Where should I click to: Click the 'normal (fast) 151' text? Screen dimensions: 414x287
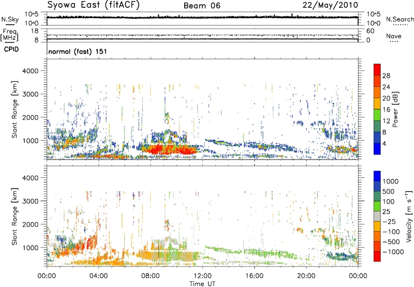(x=78, y=51)
